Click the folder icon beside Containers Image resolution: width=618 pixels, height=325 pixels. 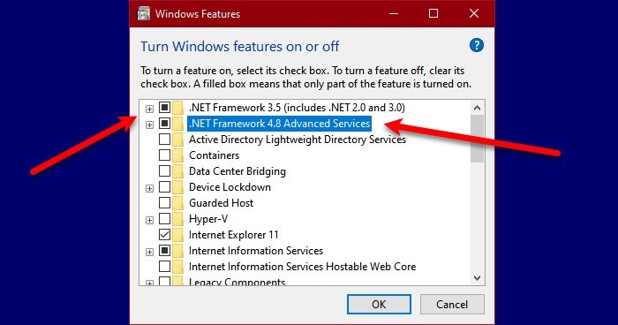click(178, 155)
